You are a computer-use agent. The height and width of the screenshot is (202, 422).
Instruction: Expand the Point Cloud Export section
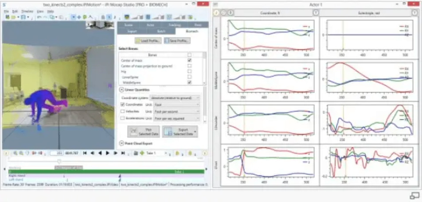pyautogui.click(x=122, y=143)
